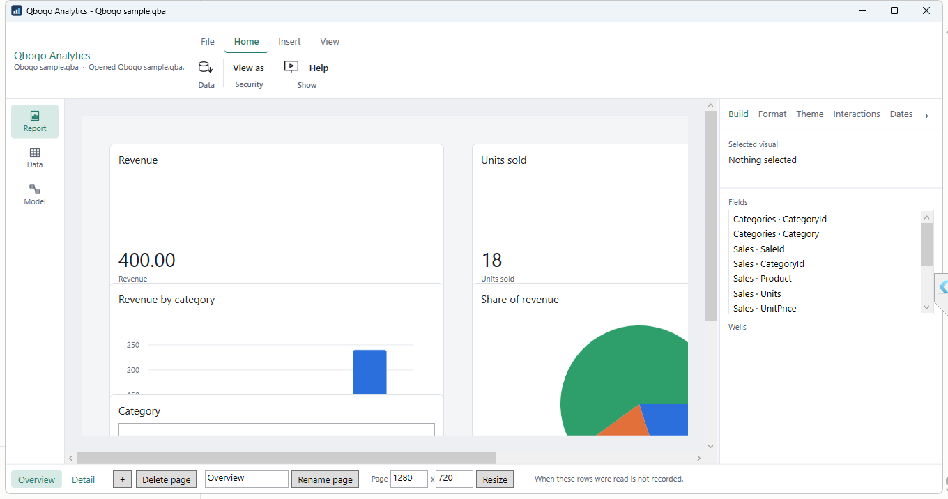
Task: Click canvas horizontal scrollbar right arrow
Action: point(698,458)
